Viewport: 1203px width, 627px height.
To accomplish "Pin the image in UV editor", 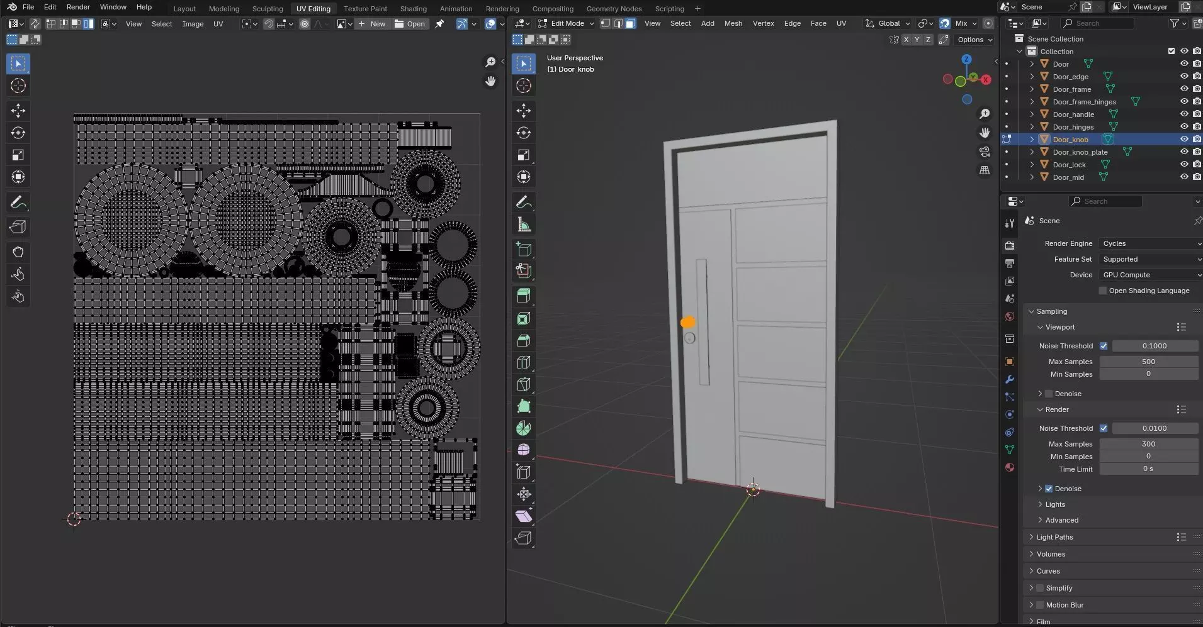I will point(439,24).
